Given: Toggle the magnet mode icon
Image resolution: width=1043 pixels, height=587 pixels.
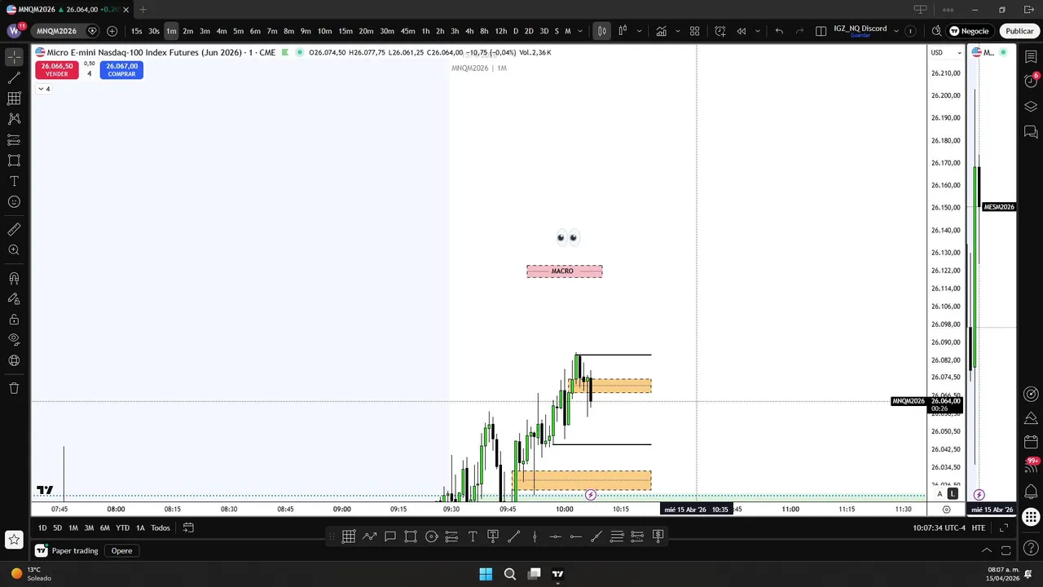Looking at the screenshot, I should click(x=14, y=278).
